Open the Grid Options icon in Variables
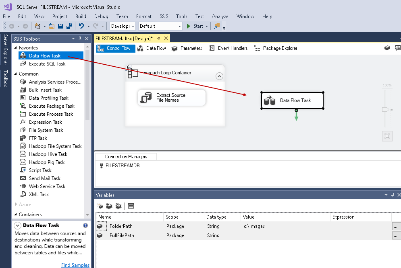Screen dimensions: 401x268 tap(131, 206)
